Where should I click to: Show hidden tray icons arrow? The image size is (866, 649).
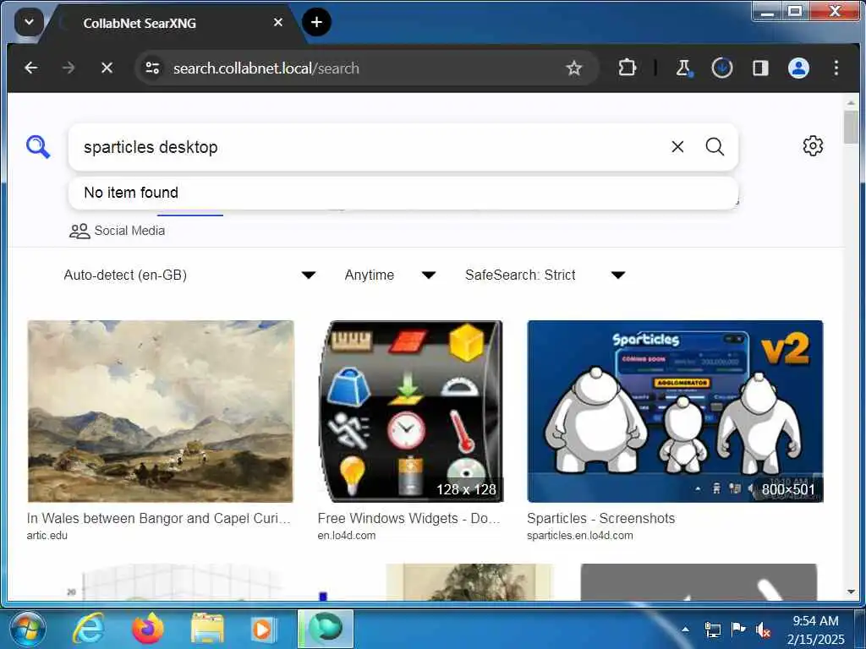[x=685, y=629]
